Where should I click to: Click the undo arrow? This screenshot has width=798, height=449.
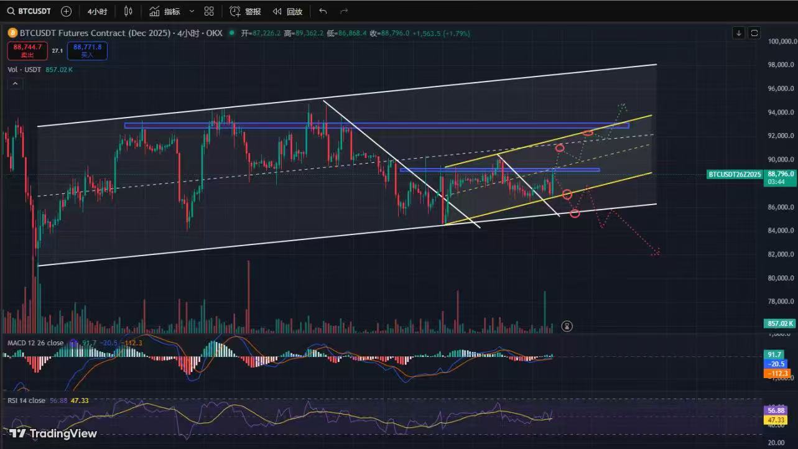click(322, 11)
